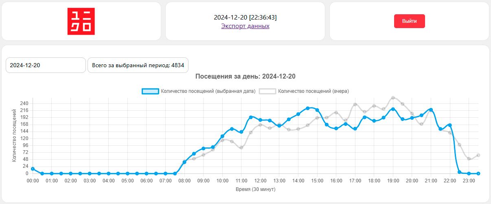The width and height of the screenshot is (491, 204).
Task: Click the blue peak point at 14:30
Action: tap(308, 108)
